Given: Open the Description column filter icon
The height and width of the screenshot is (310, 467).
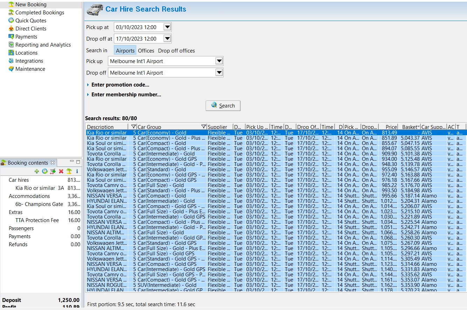Looking at the screenshot, I should pyautogui.click(x=133, y=127).
